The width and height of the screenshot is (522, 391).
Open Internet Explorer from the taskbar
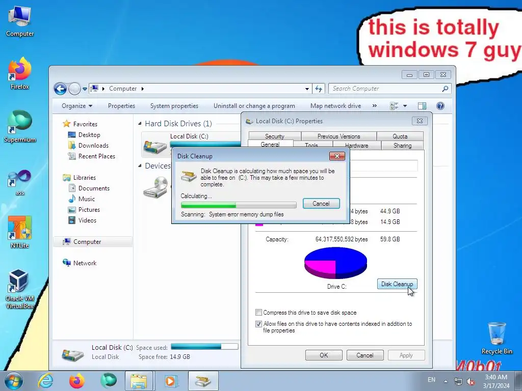click(x=45, y=381)
